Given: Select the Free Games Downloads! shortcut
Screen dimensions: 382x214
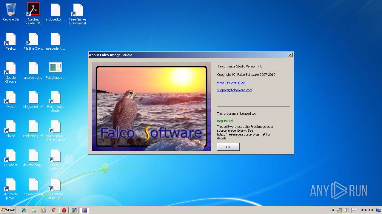Looking at the screenshot, I should point(78,14).
